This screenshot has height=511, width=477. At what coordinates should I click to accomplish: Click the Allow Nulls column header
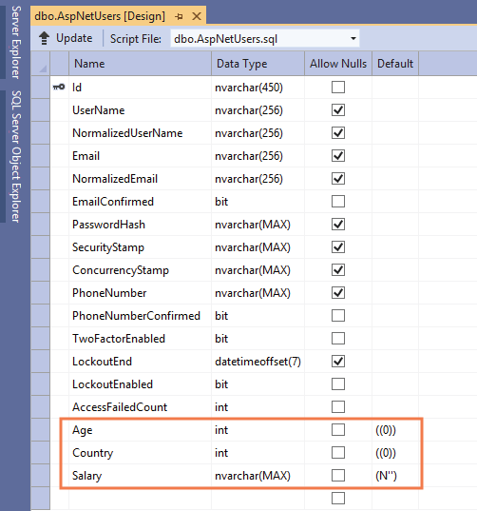pos(338,63)
